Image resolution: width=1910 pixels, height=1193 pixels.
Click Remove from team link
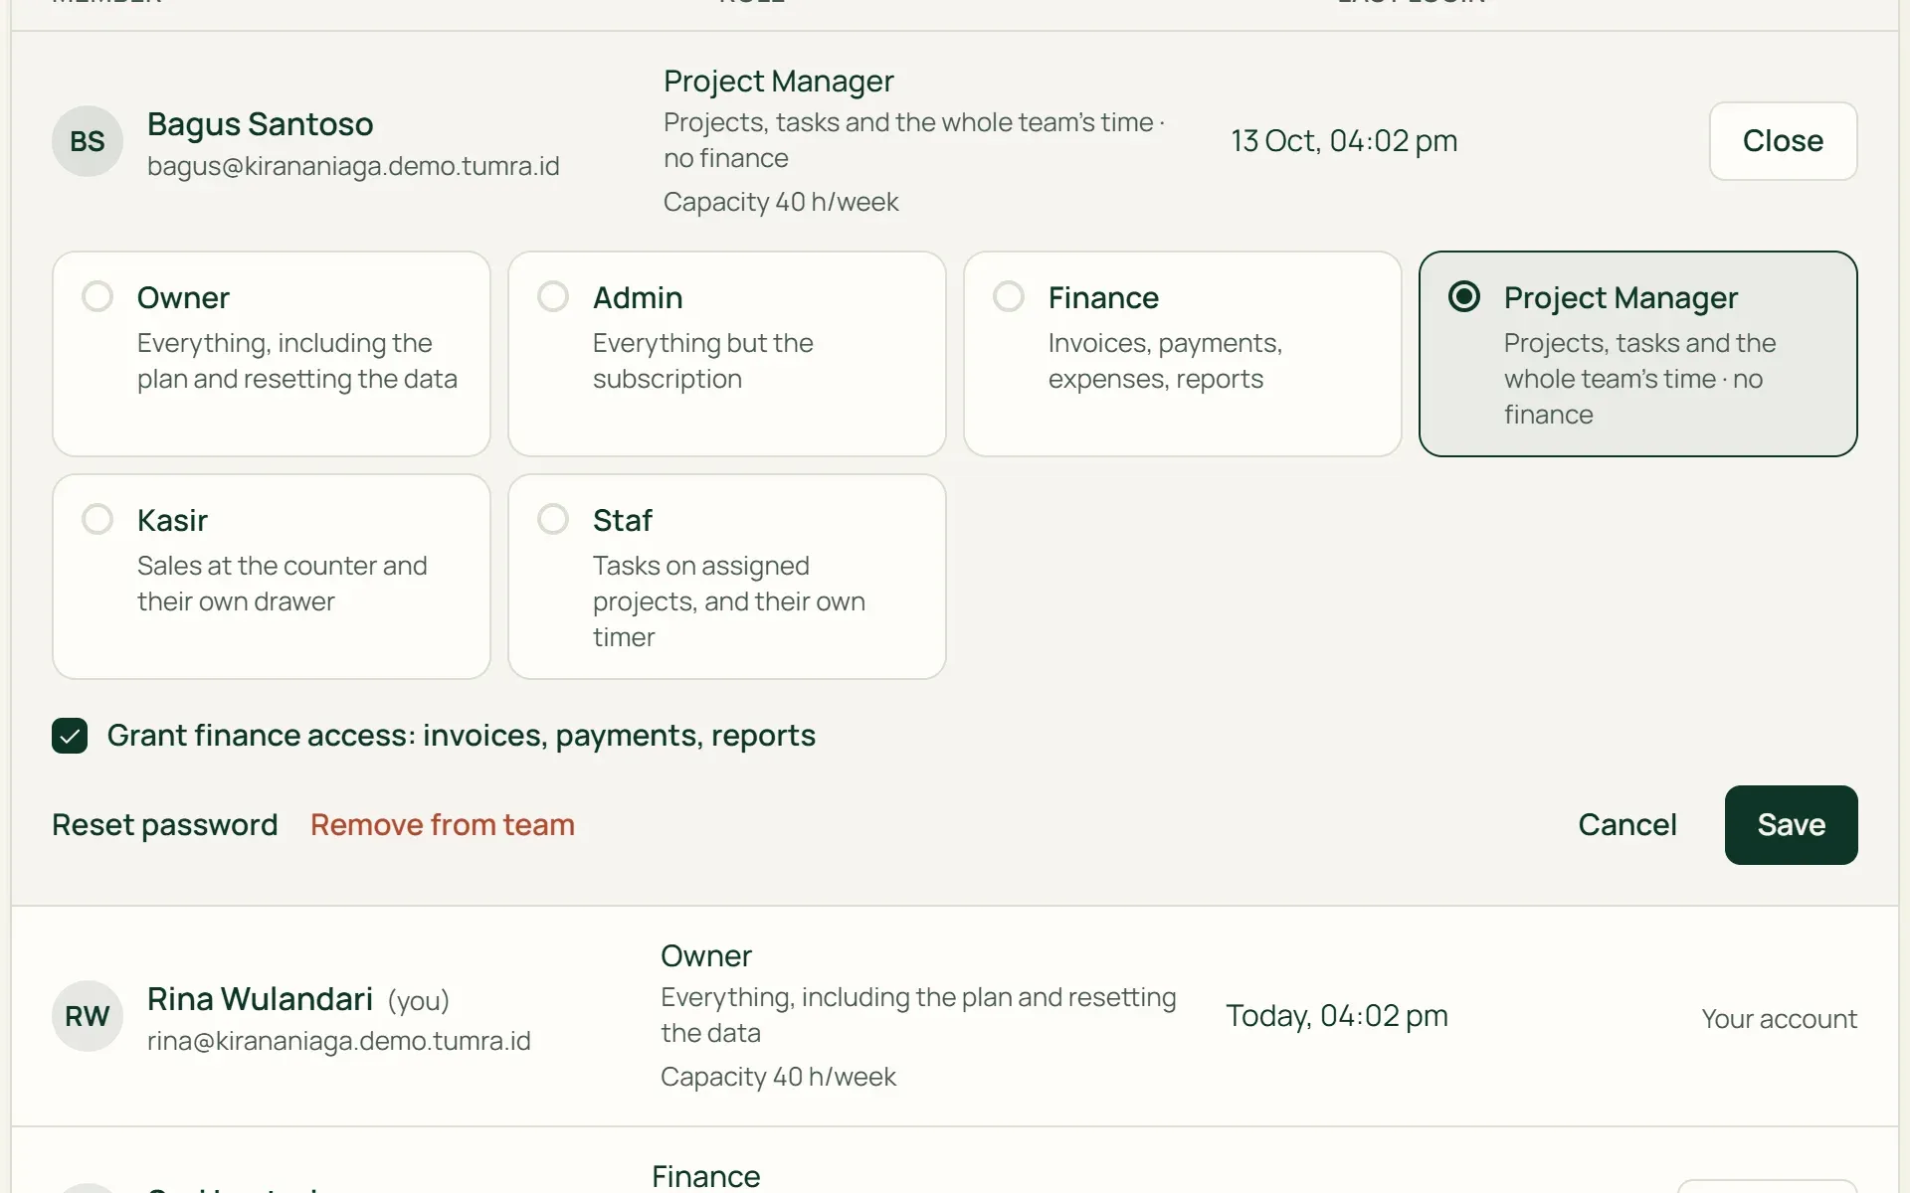point(443,825)
